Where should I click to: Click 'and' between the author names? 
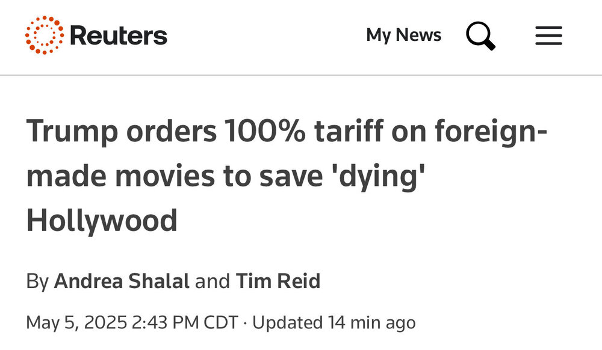tap(213, 281)
